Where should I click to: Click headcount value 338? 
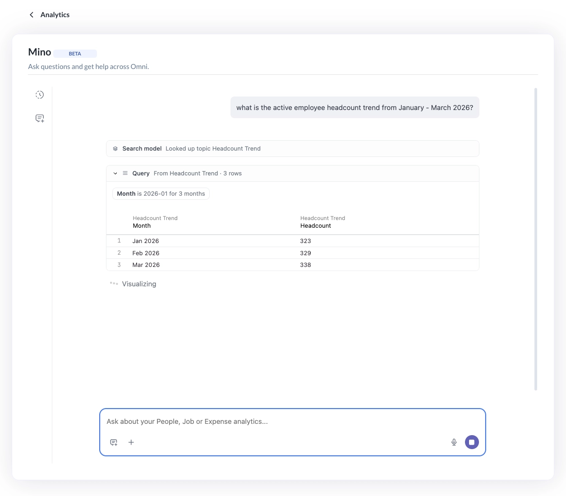pos(305,265)
